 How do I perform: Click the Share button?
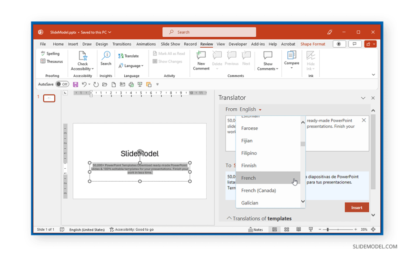pyautogui.click(x=370, y=44)
